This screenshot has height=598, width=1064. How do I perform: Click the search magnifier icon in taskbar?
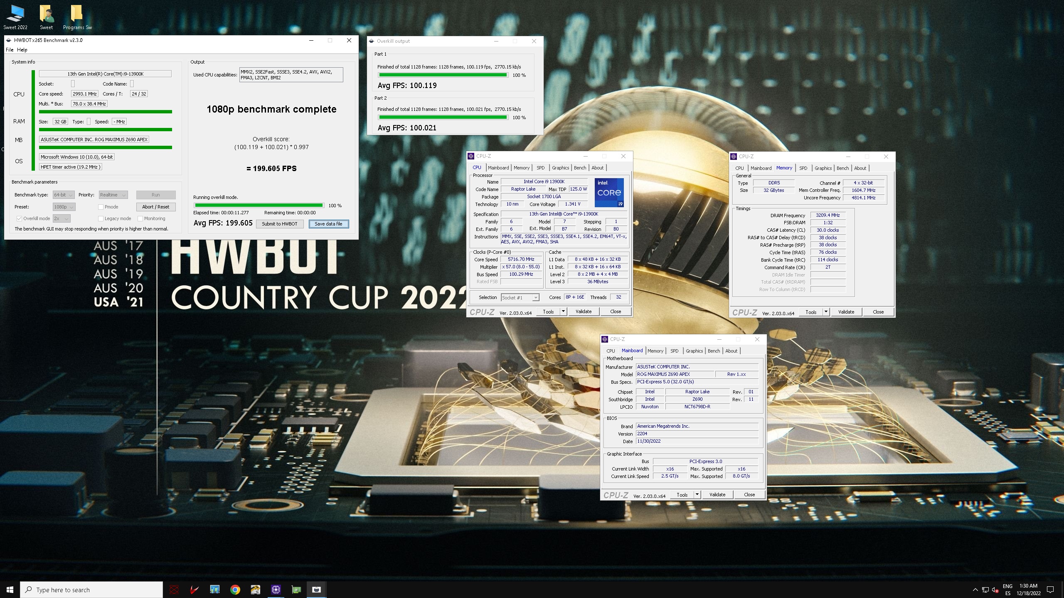pyautogui.click(x=29, y=590)
